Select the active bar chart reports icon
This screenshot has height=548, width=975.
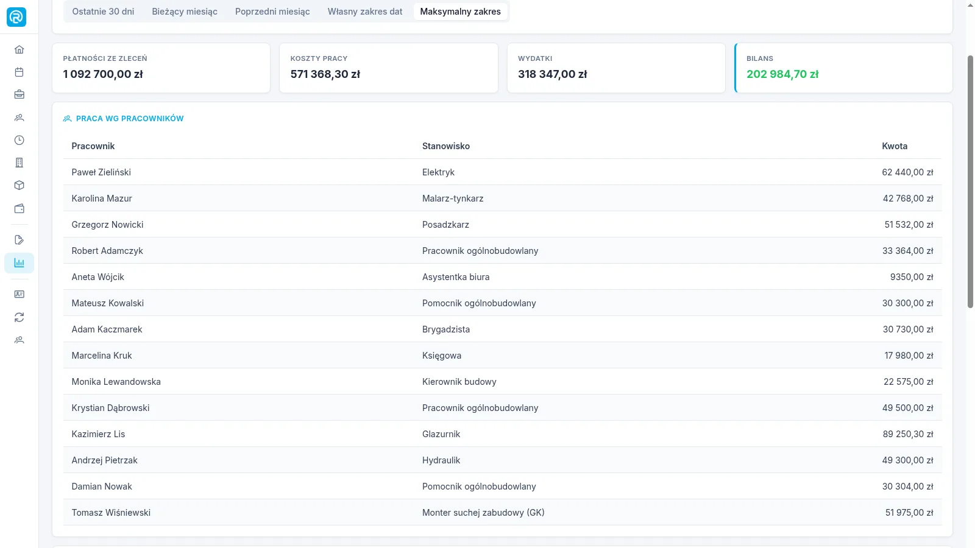click(x=19, y=263)
